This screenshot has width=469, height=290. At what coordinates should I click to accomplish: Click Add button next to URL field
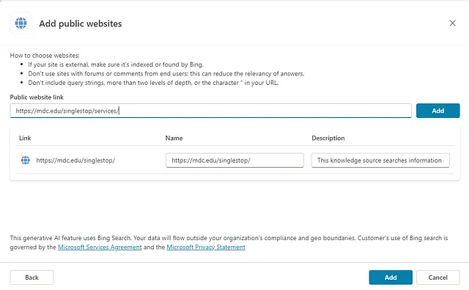(x=438, y=111)
